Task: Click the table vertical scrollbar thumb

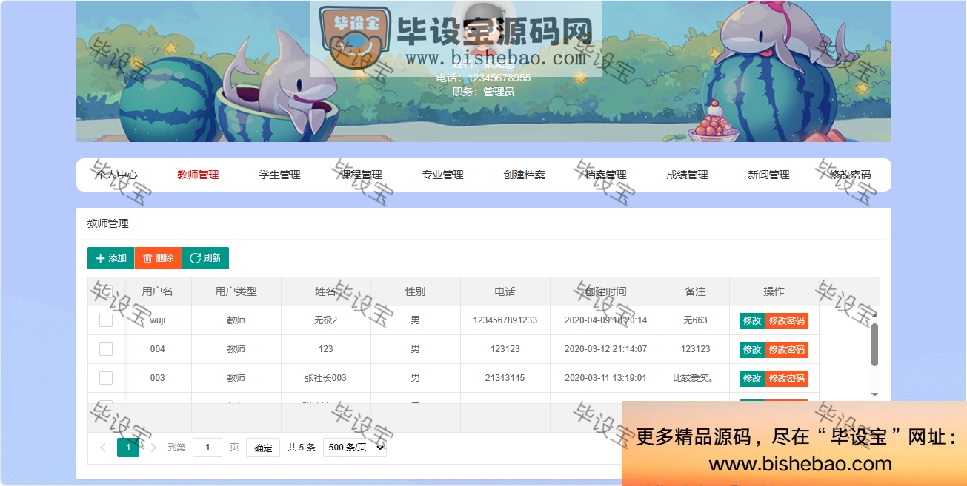Action: (x=874, y=344)
